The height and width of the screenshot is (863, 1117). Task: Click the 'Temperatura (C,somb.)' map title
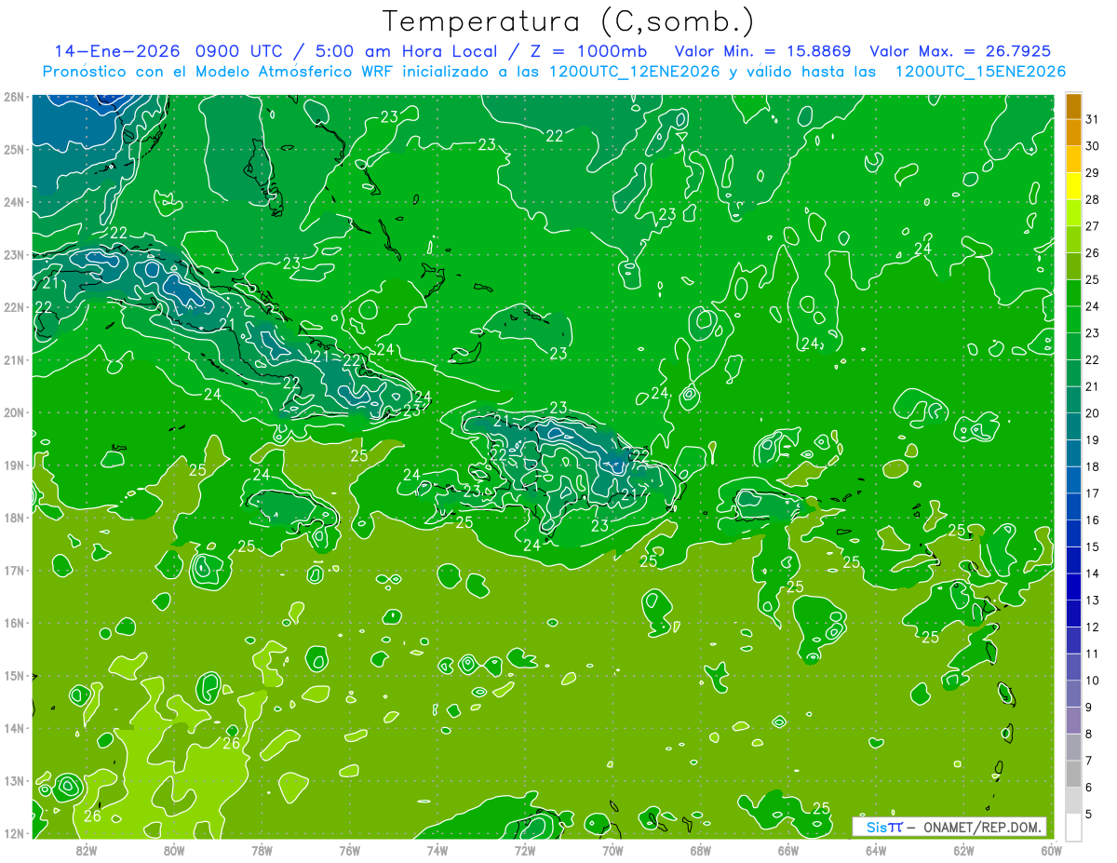click(569, 21)
